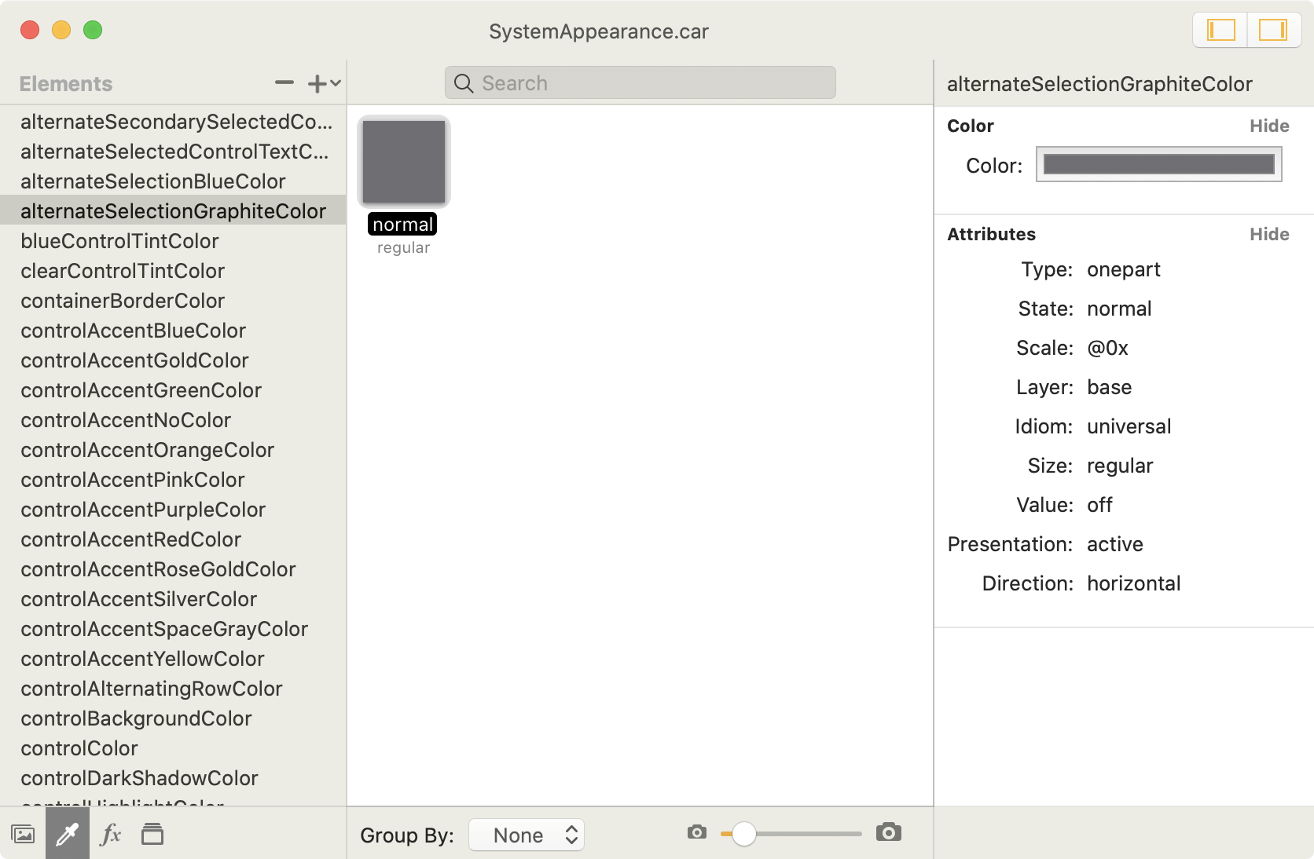This screenshot has height=859, width=1314.
Task: Select controlAccentYellowColor element
Action: 173,659
